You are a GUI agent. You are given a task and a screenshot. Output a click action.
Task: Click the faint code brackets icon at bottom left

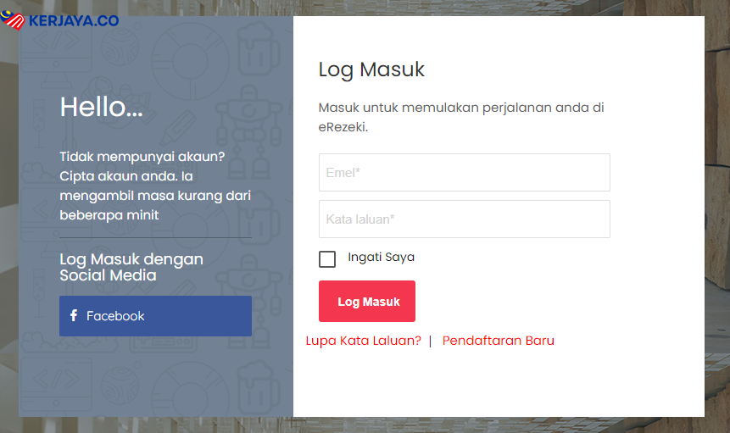[x=56, y=379]
